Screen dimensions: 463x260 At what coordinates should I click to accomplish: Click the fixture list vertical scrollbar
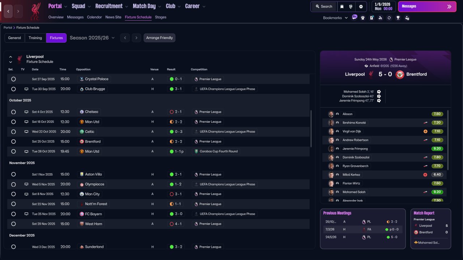pyautogui.click(x=311, y=129)
